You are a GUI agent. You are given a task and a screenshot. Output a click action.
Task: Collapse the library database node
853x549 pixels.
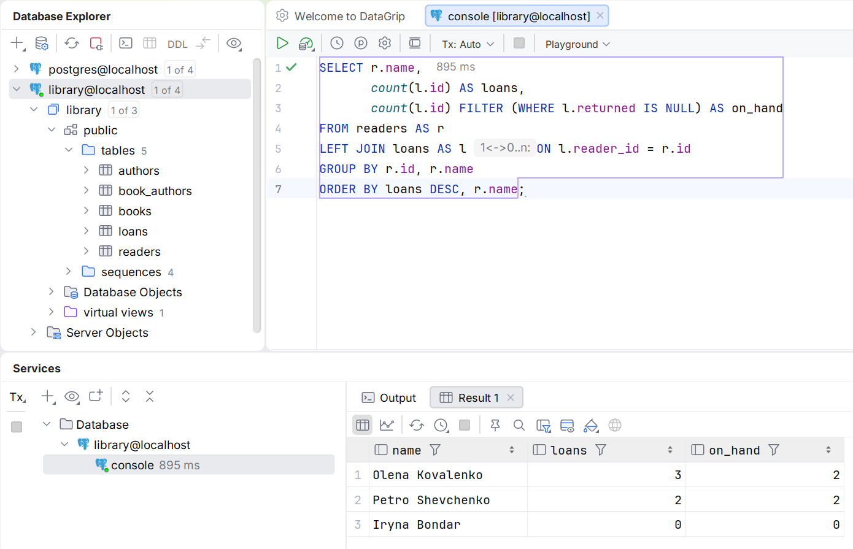tap(34, 109)
